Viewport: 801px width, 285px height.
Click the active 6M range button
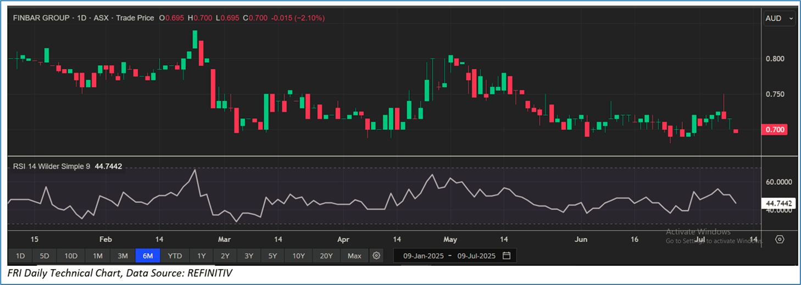point(148,256)
